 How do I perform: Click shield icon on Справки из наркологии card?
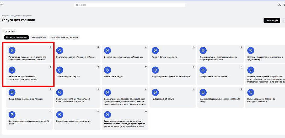tap(251, 51)
